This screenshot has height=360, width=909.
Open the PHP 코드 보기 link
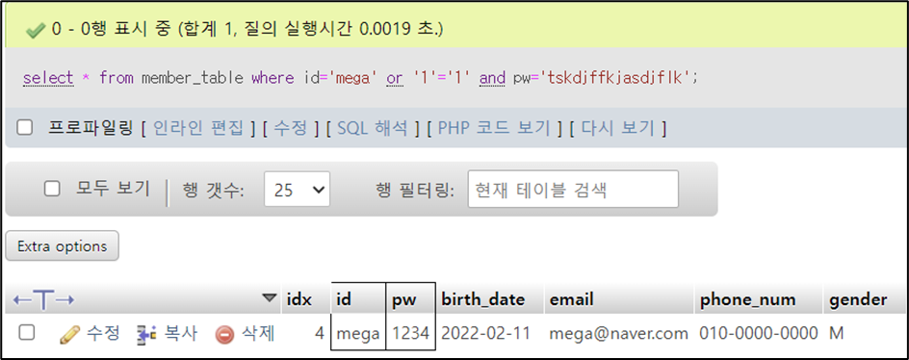point(493,128)
